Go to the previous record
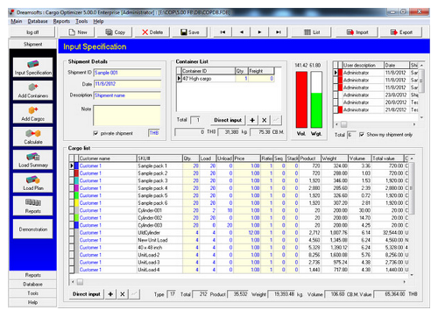438x317 pixels. click(x=242, y=32)
